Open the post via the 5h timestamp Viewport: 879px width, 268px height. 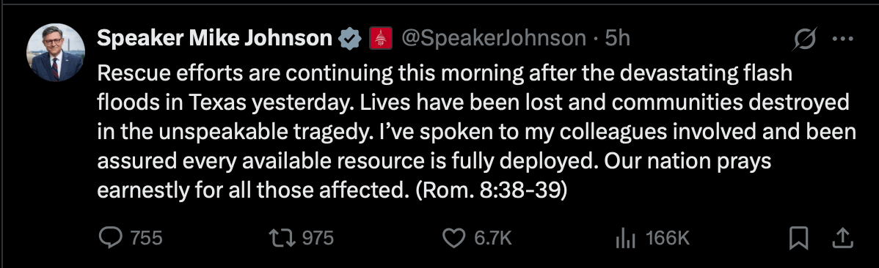tap(617, 39)
